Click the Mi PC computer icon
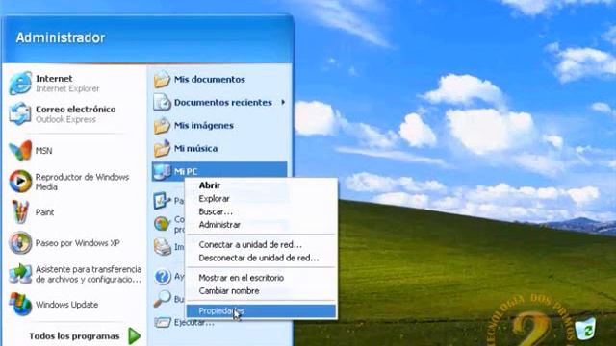This screenshot has height=346, width=616. coord(162,171)
